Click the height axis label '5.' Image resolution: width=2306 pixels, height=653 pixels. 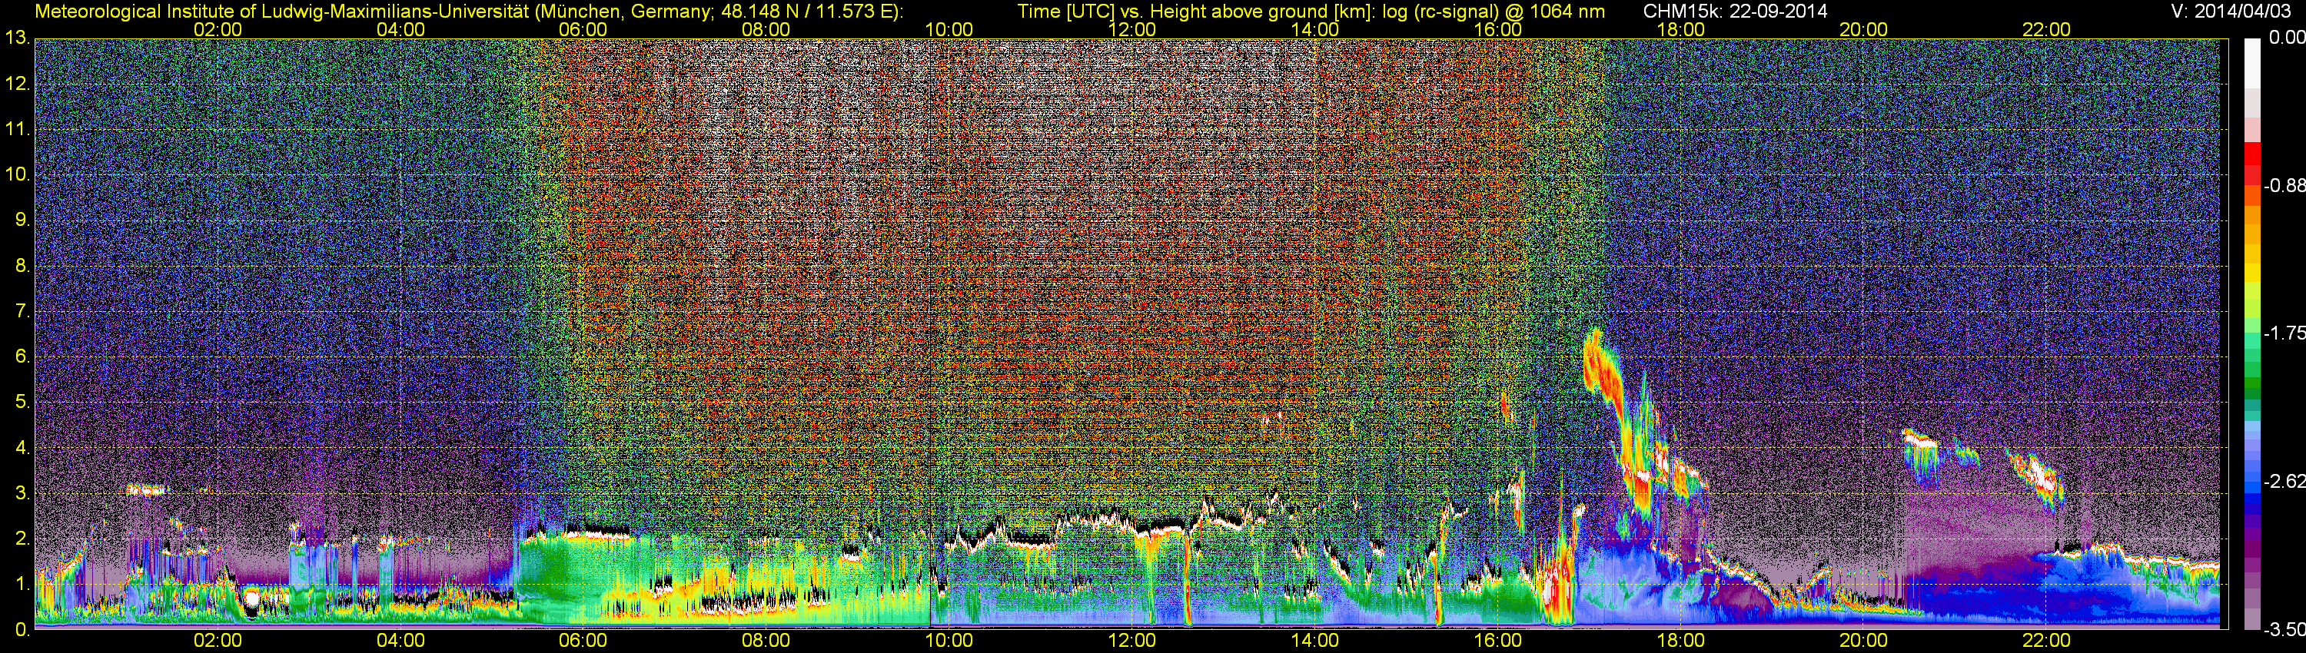22,403
